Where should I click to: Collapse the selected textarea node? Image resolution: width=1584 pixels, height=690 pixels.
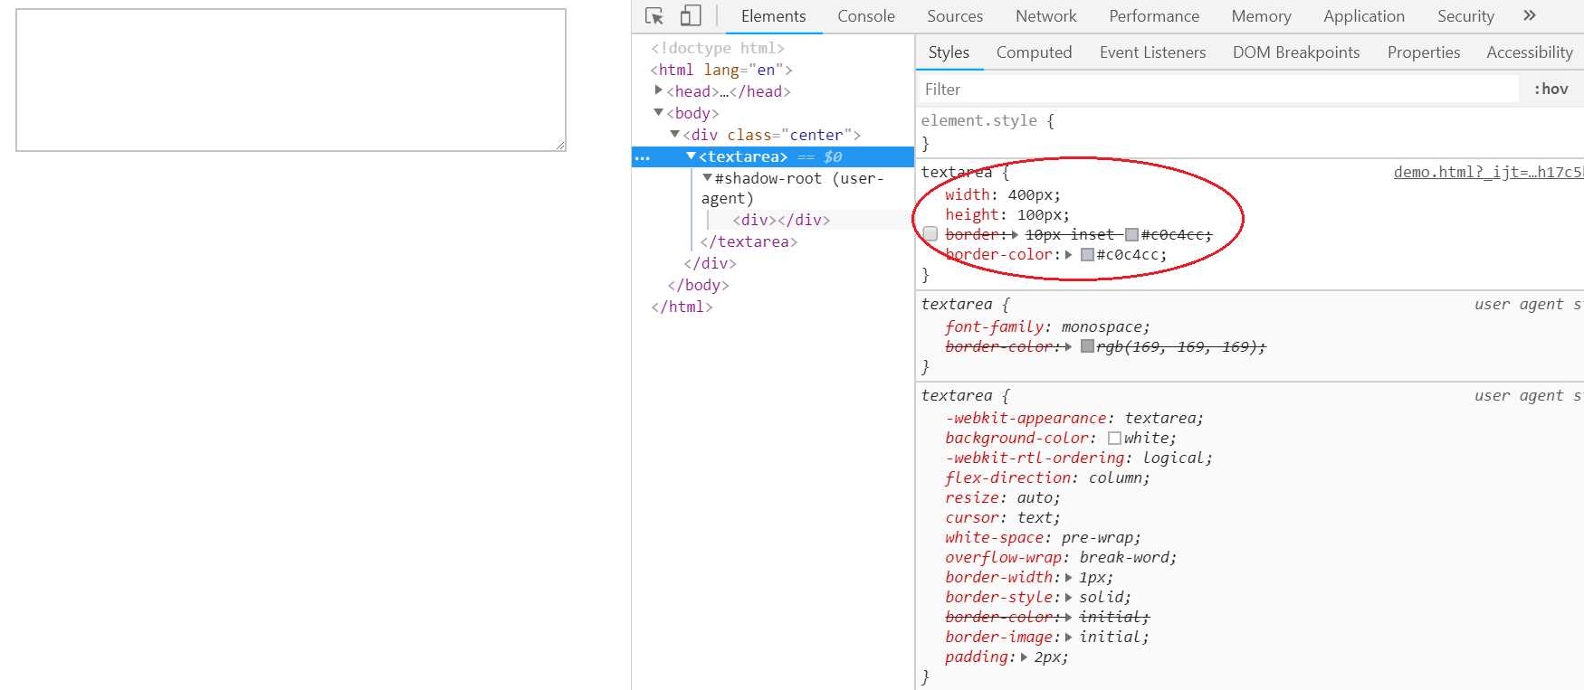[692, 156]
